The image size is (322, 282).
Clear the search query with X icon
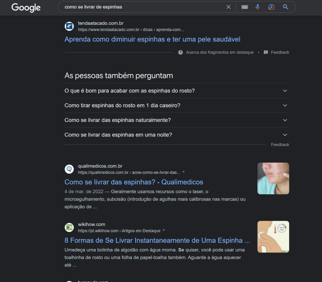tap(228, 7)
